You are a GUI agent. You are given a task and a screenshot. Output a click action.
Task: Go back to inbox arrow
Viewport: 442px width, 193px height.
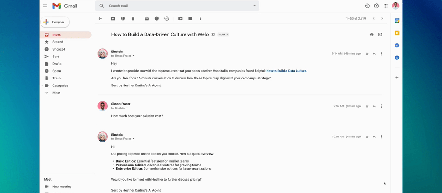100,18
